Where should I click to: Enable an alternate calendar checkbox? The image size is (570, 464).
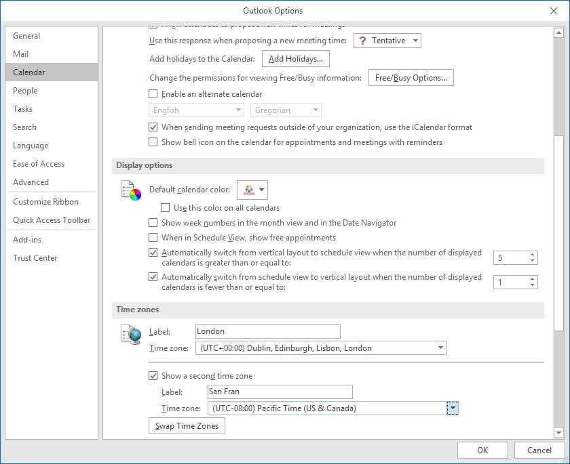click(153, 94)
